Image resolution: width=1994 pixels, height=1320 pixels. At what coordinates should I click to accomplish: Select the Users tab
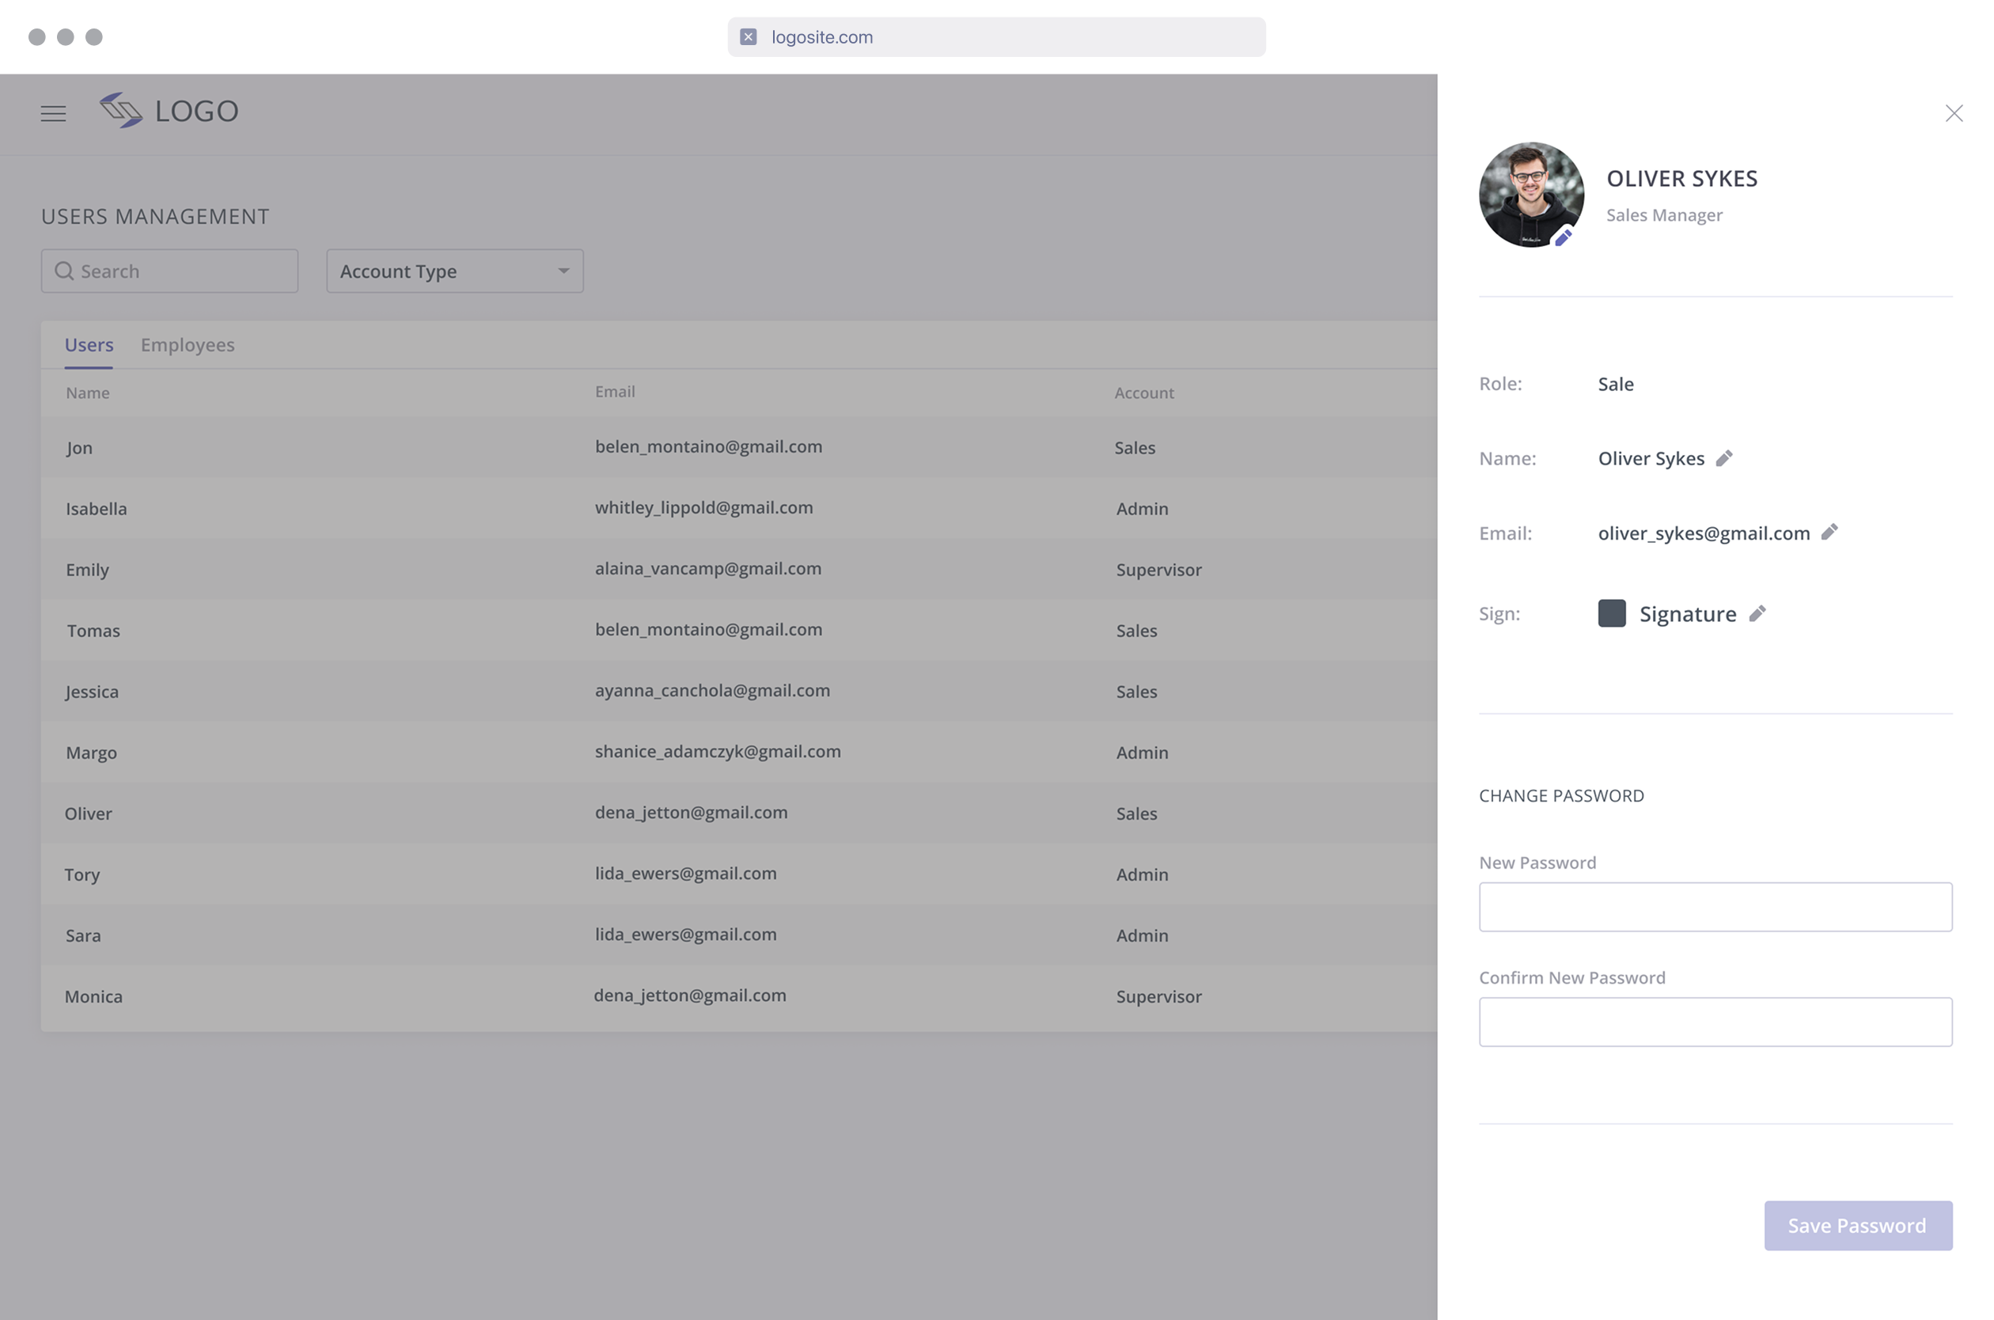pyautogui.click(x=89, y=345)
